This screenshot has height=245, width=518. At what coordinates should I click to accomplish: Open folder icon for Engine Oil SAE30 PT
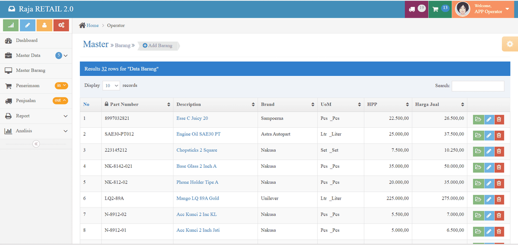(x=479, y=135)
